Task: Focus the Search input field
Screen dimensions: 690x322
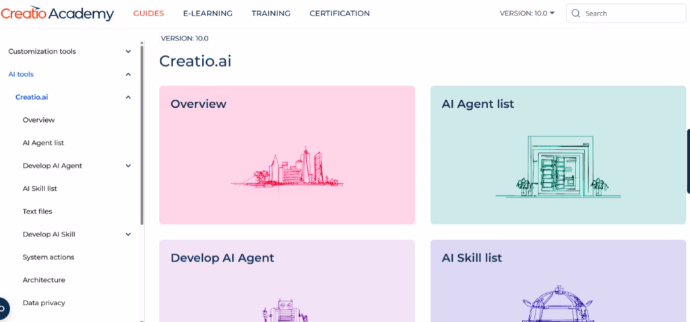Action: tap(626, 13)
